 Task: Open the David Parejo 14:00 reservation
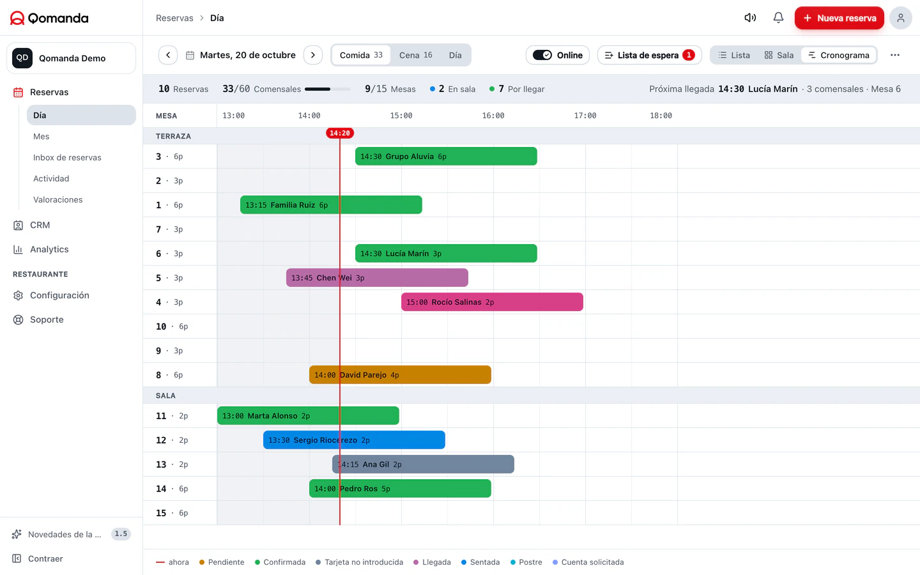click(x=400, y=375)
